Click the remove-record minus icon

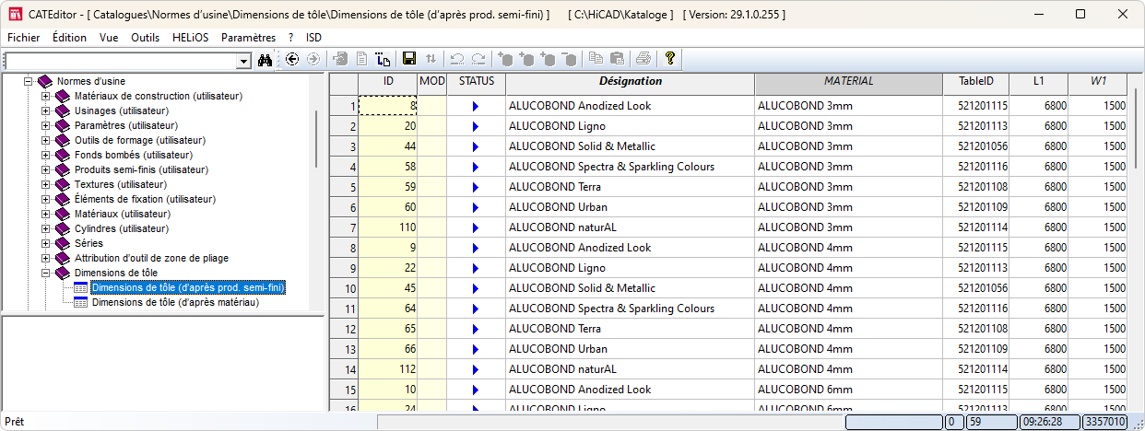(570, 59)
